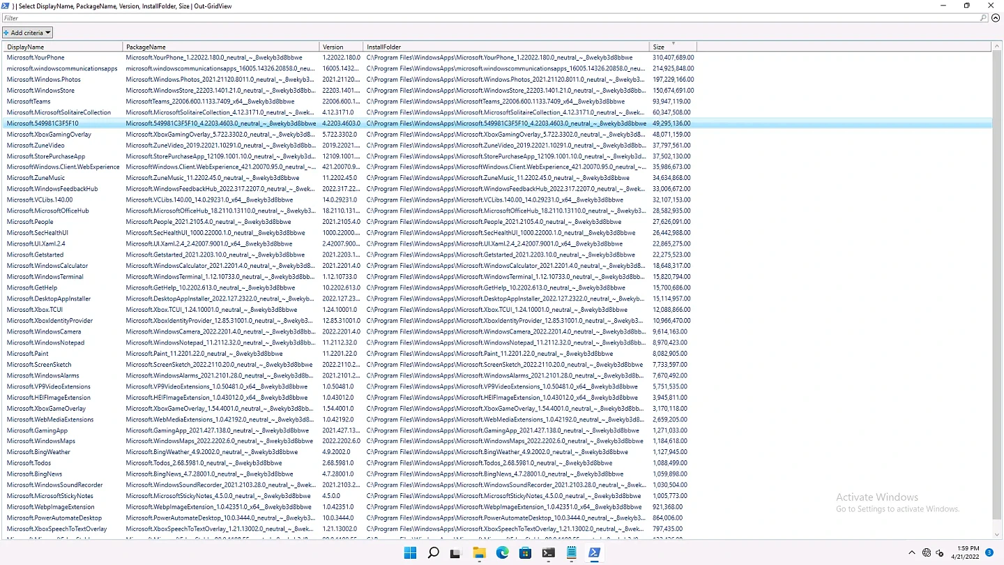1004x565 pixels.
Task: Select the Microsoft.ScreenSketch row
Action: (x=497, y=364)
